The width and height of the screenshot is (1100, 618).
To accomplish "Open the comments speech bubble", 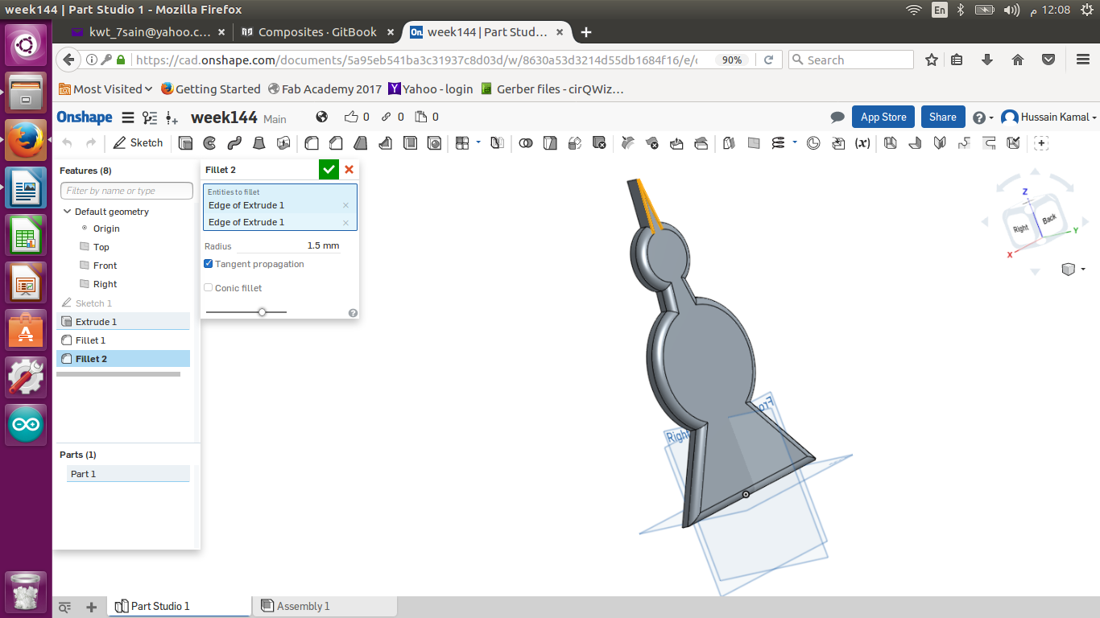I will (837, 117).
